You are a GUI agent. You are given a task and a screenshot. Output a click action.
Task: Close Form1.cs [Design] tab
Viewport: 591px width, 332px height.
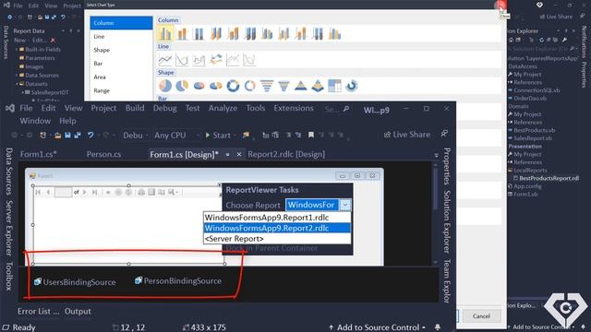239,154
